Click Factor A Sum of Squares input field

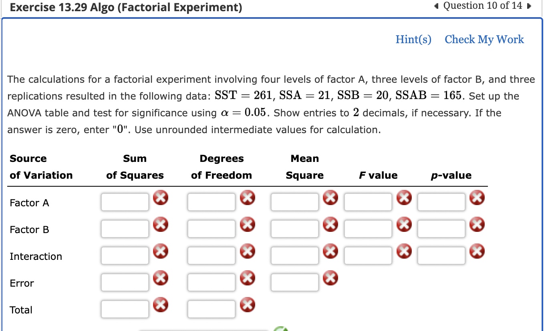pos(125,202)
